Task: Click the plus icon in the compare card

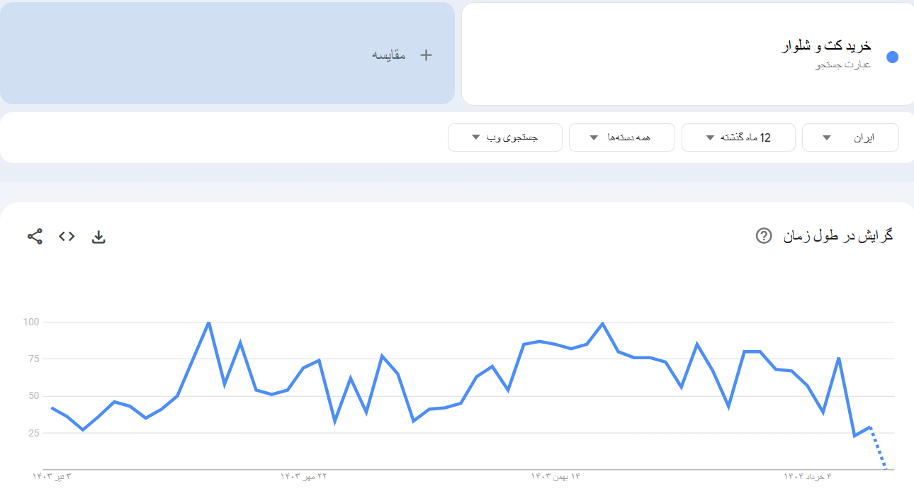Action: (x=426, y=55)
